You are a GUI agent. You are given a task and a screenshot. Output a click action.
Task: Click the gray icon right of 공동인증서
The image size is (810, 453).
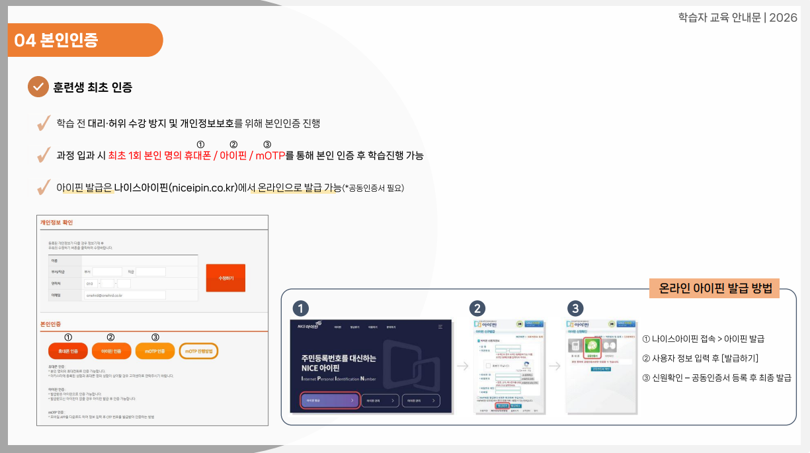click(x=610, y=345)
